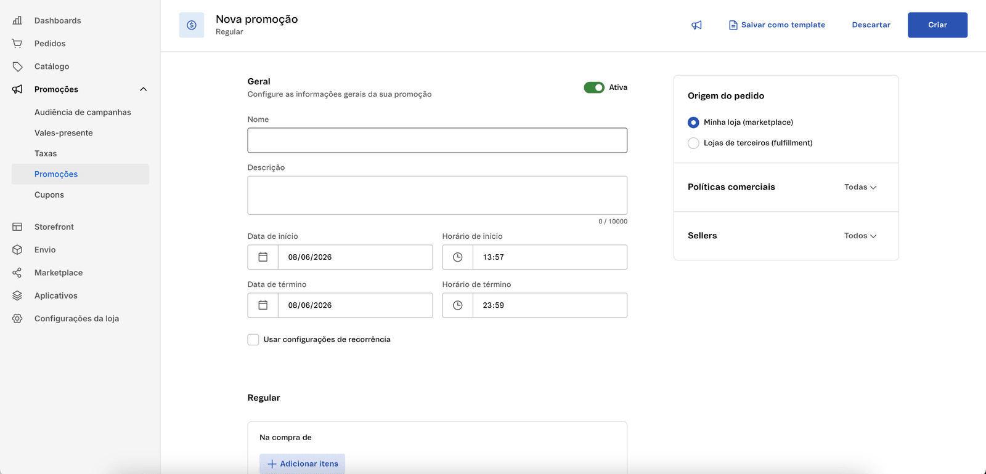
Task: Click the 0 / 10000 character counter
Action: point(613,222)
